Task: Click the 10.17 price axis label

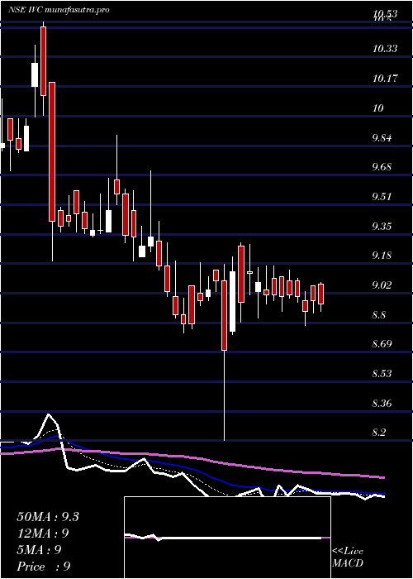Action: 385,79
